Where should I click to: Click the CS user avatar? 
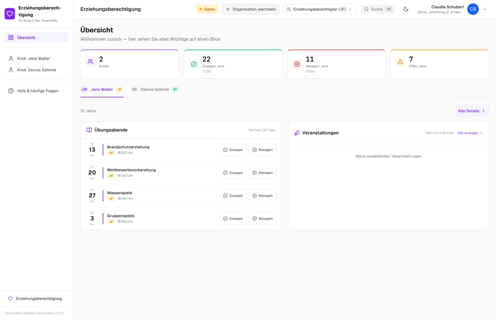(473, 9)
